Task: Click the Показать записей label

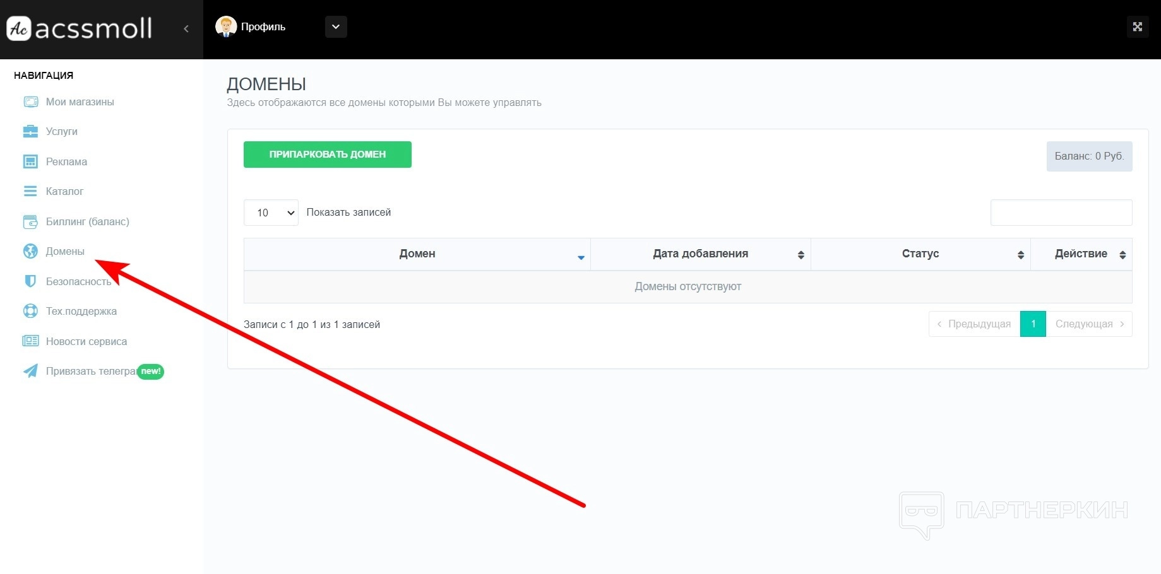Action: pos(348,213)
